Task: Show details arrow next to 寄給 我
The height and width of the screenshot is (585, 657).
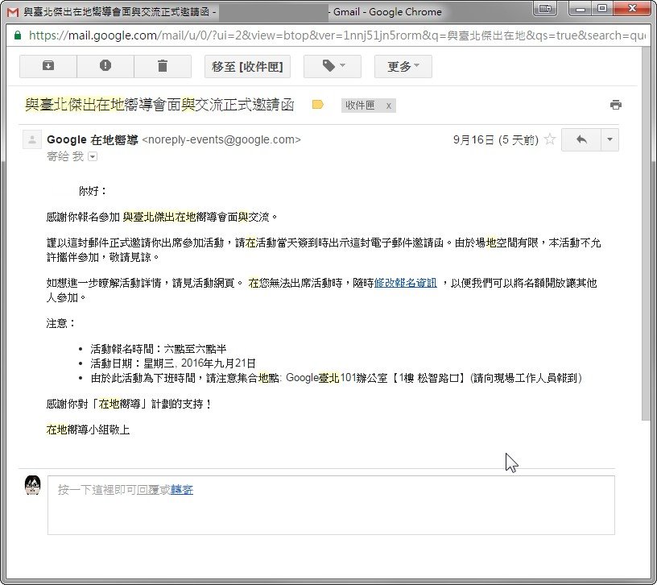Action: tap(92, 157)
